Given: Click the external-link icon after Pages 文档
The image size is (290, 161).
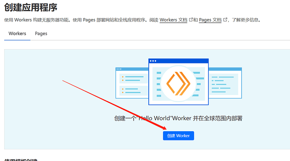Looking at the screenshot, I should (x=225, y=20).
